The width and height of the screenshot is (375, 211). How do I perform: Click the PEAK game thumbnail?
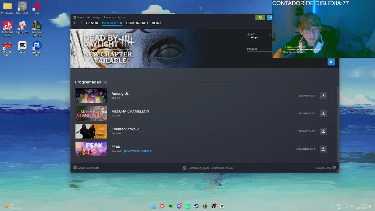point(91,149)
